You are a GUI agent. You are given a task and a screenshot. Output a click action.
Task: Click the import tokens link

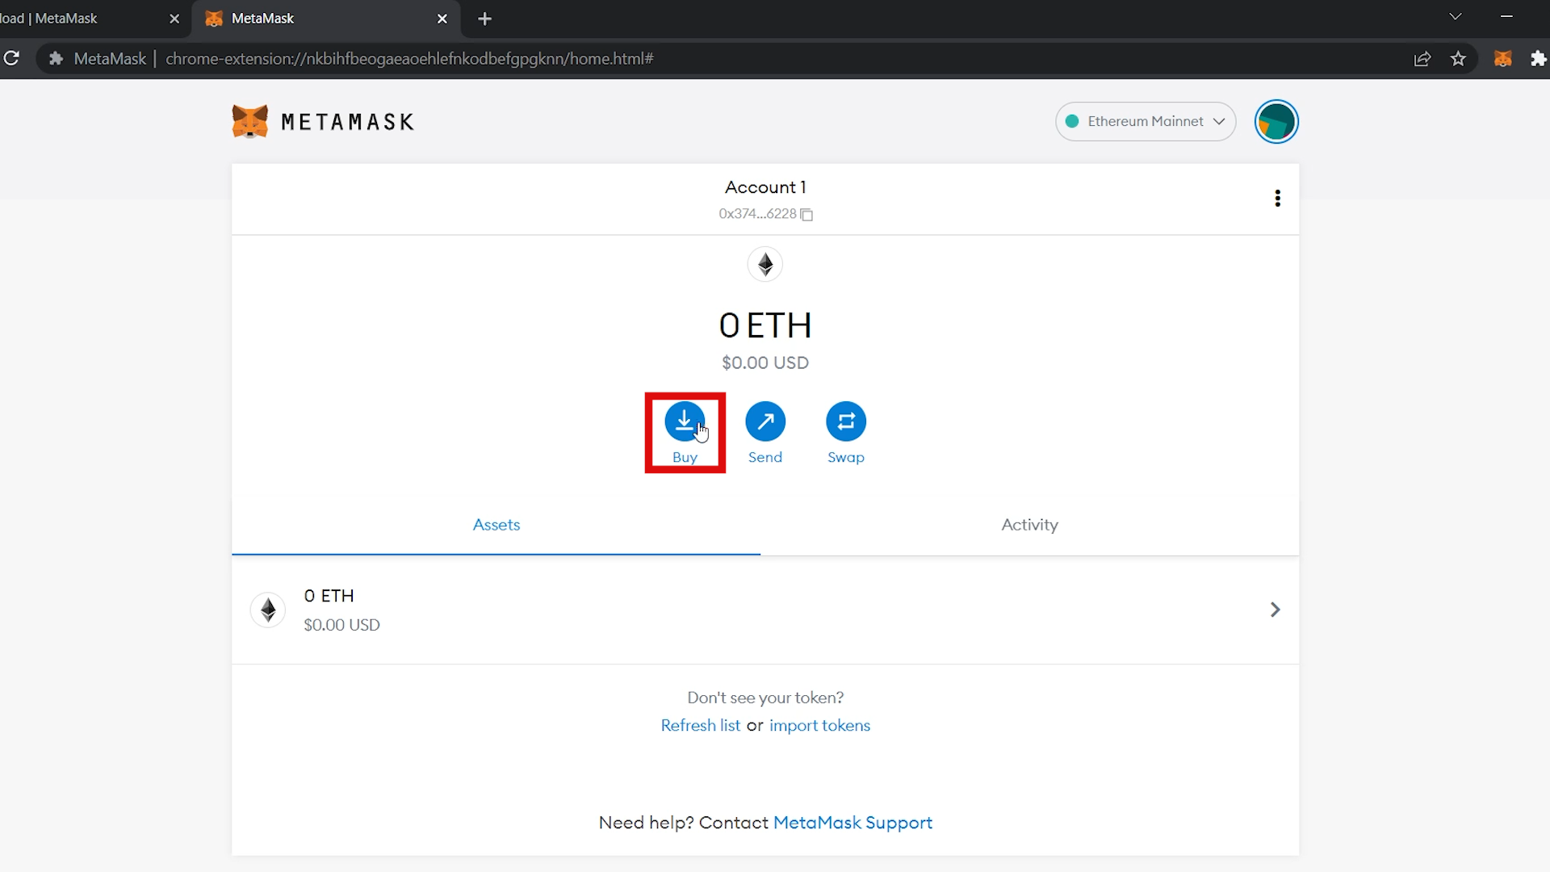(x=819, y=725)
